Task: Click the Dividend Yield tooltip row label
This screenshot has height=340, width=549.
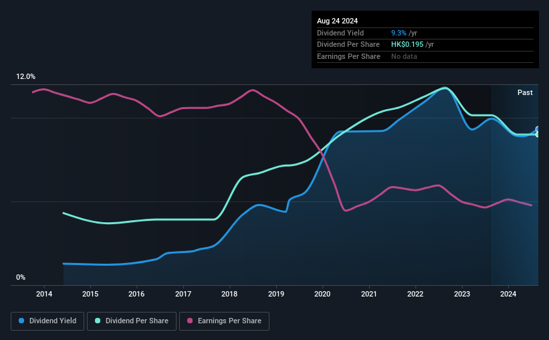Action: tap(340, 33)
